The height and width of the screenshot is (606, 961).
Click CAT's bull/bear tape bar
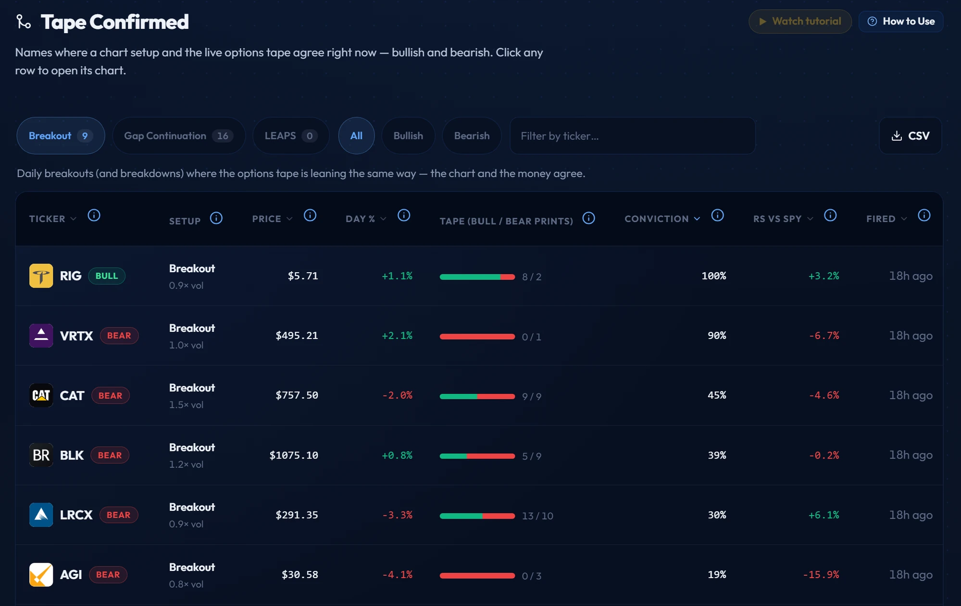click(x=477, y=397)
